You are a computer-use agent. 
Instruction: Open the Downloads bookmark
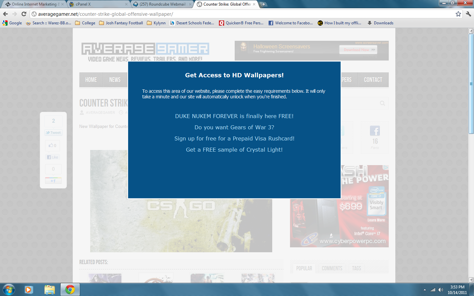point(381,23)
